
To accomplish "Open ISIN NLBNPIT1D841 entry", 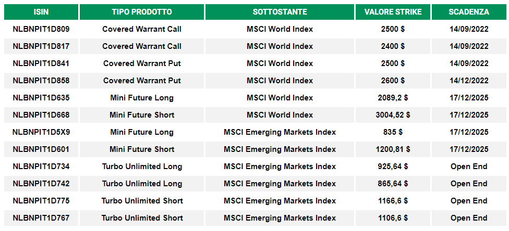I will coord(41,63).
